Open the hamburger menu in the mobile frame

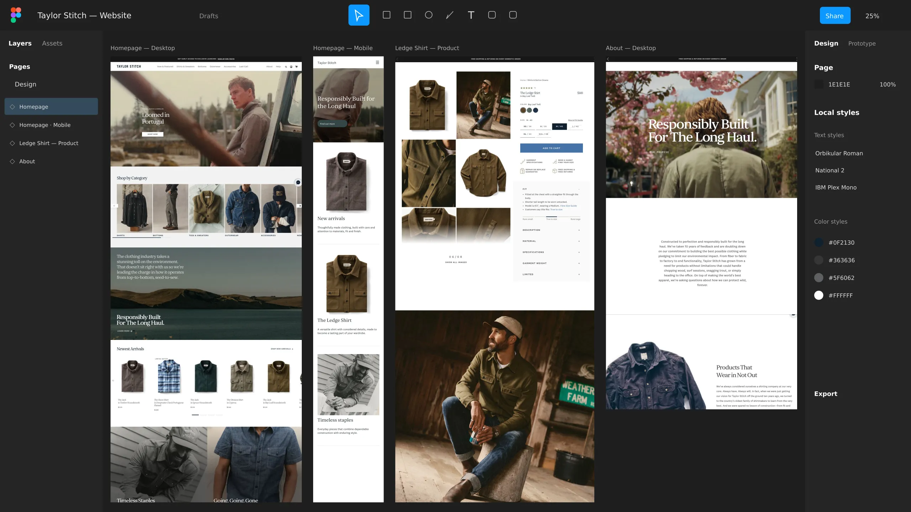(x=378, y=63)
